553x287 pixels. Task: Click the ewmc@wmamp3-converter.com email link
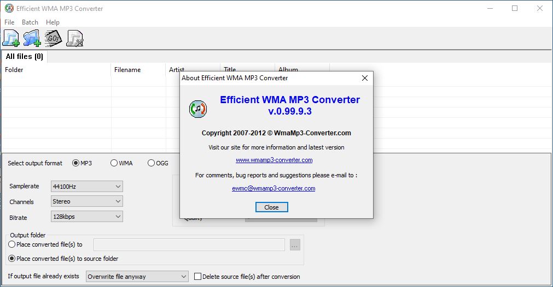pyautogui.click(x=273, y=189)
